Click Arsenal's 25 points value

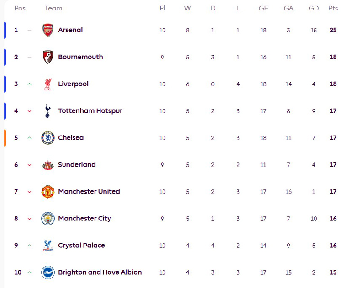tap(333, 30)
